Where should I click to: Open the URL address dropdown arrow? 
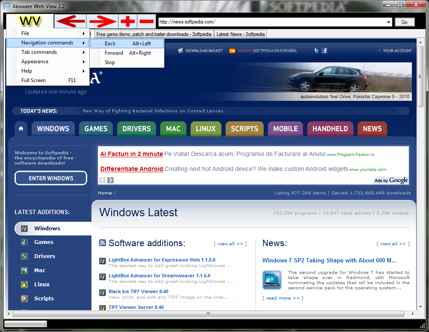[388, 22]
